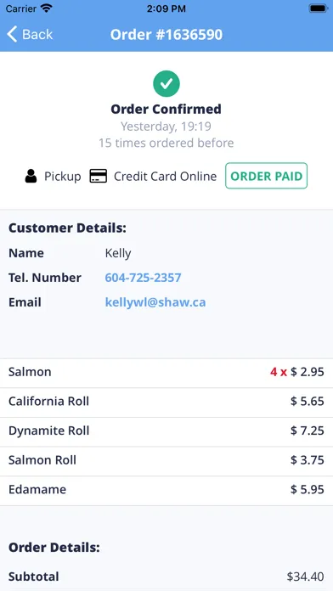
Task: Click the 4 x quantity on Salmon
Action: point(279,372)
